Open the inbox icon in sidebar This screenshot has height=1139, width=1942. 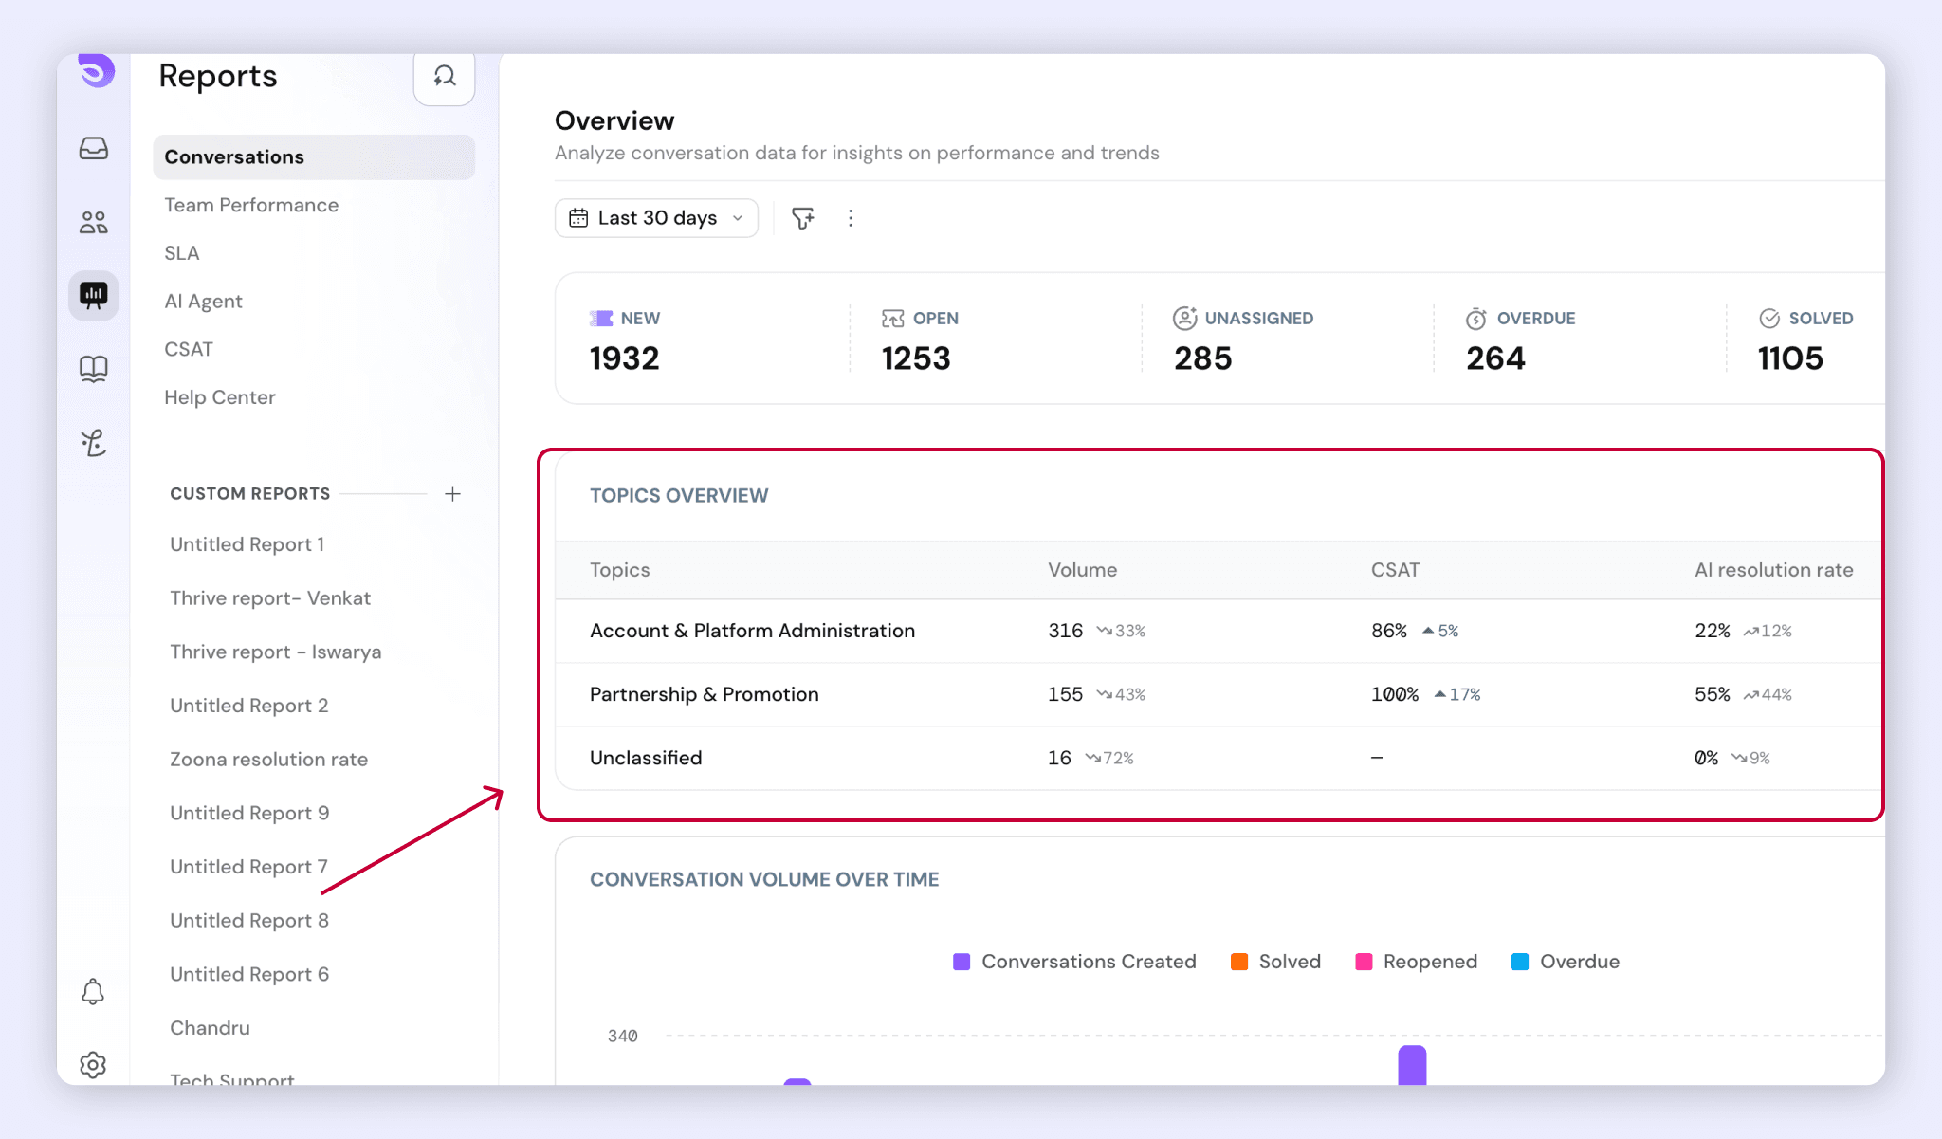tap(93, 148)
